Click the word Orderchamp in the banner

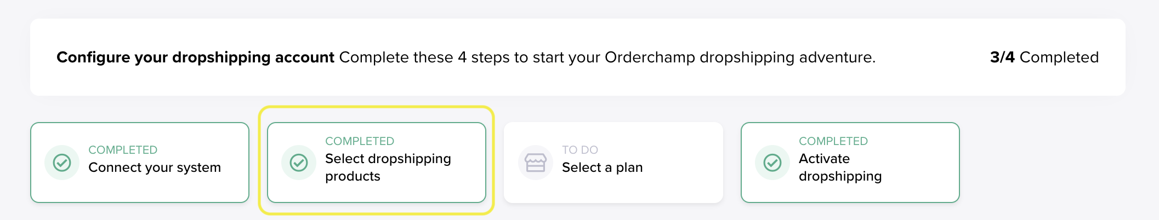pos(650,57)
